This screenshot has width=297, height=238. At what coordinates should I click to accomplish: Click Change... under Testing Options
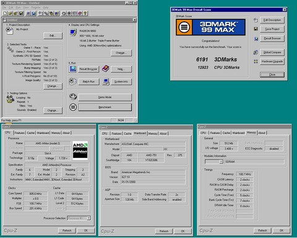[x=53, y=110]
